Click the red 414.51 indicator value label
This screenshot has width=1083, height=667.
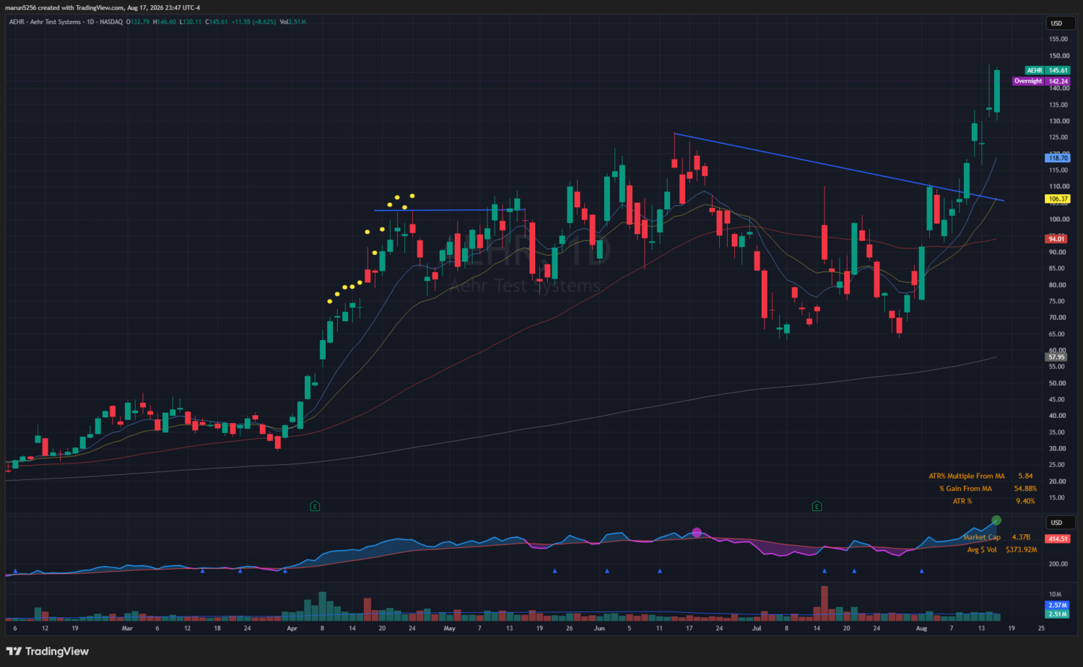(1058, 539)
